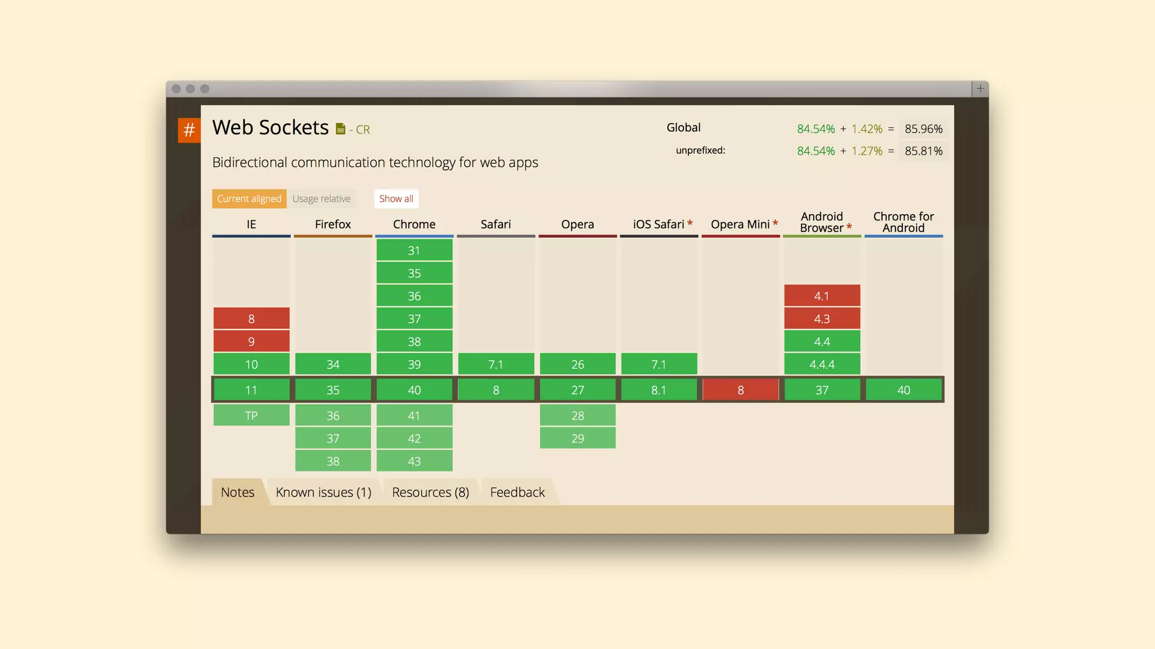Click the Chrome for Android 40 cell
1155x649 pixels.
(x=903, y=390)
